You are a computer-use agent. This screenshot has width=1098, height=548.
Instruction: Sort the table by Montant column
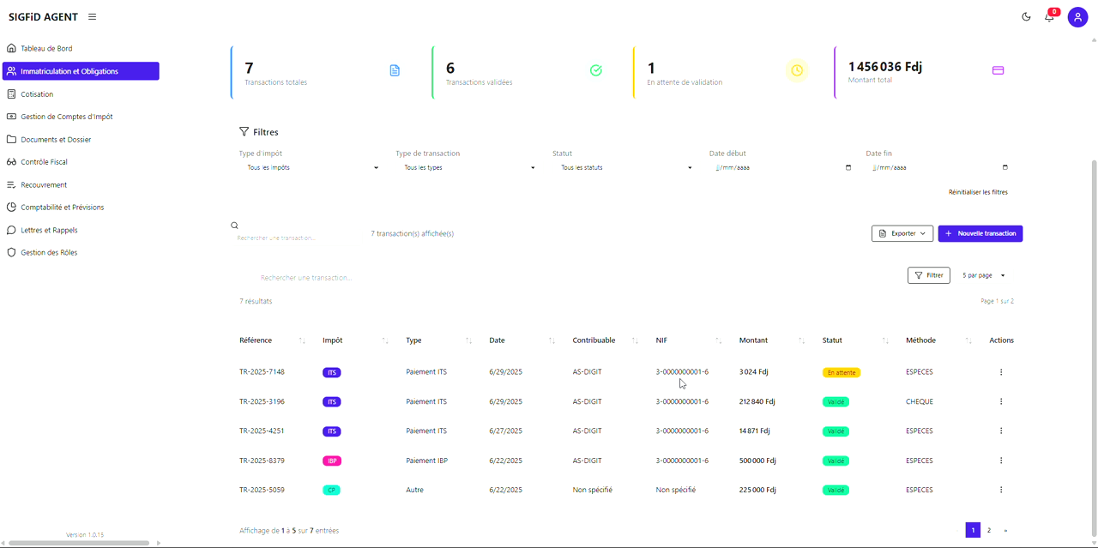tap(801, 341)
